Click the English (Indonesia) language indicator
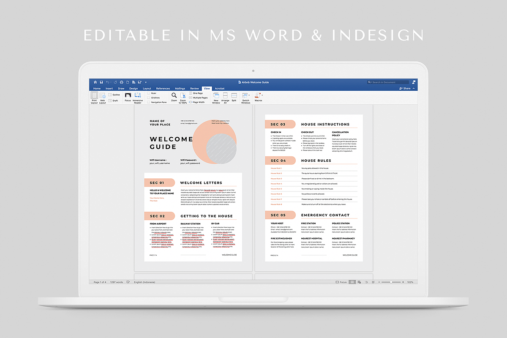The width and height of the screenshot is (507, 338). coord(144,282)
